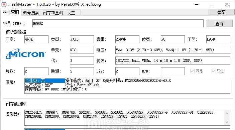Viewport: 235px width, 130px height.
Task: Click the 厂商 field showing 美光
Action: point(36,39)
